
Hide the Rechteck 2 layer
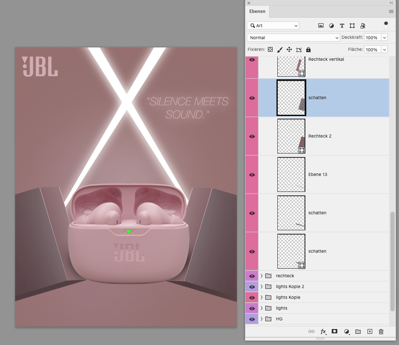click(252, 136)
